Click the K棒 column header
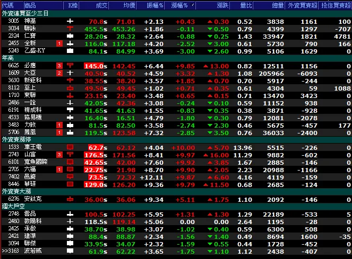Image resolution: width=352 pixels, height=259 pixels. point(71,5)
